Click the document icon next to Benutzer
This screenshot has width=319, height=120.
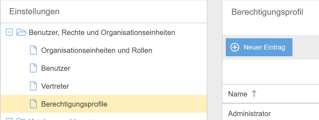pyautogui.click(x=33, y=68)
